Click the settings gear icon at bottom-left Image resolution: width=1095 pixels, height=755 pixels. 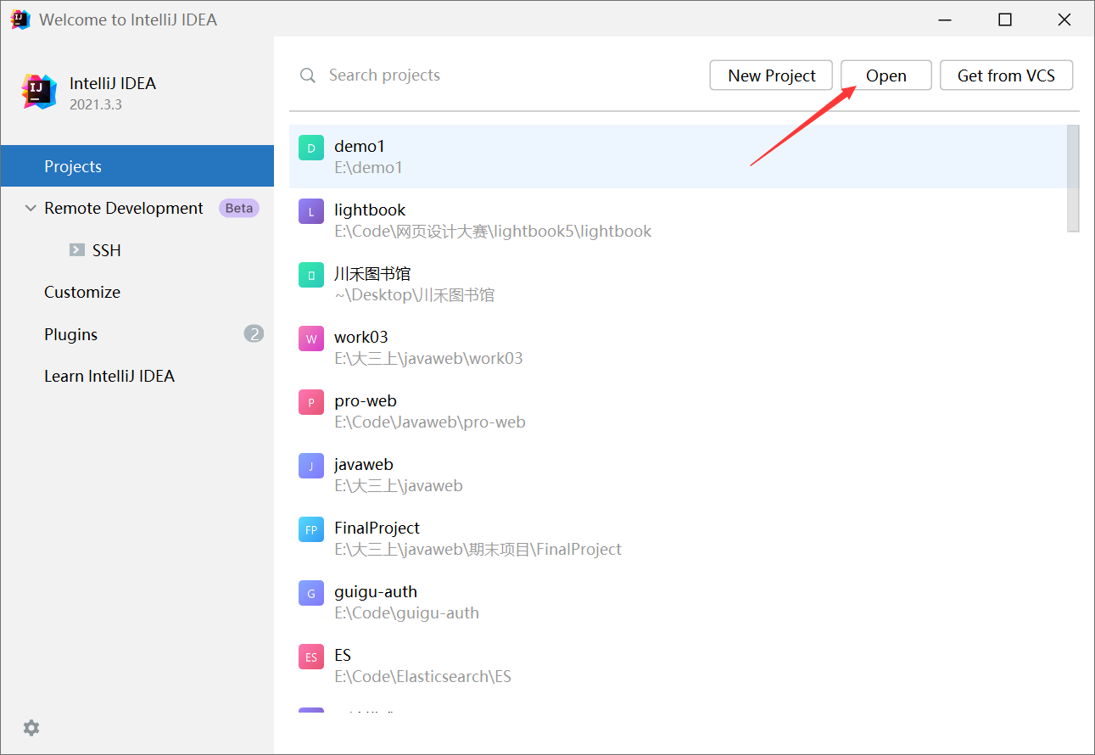point(31,728)
